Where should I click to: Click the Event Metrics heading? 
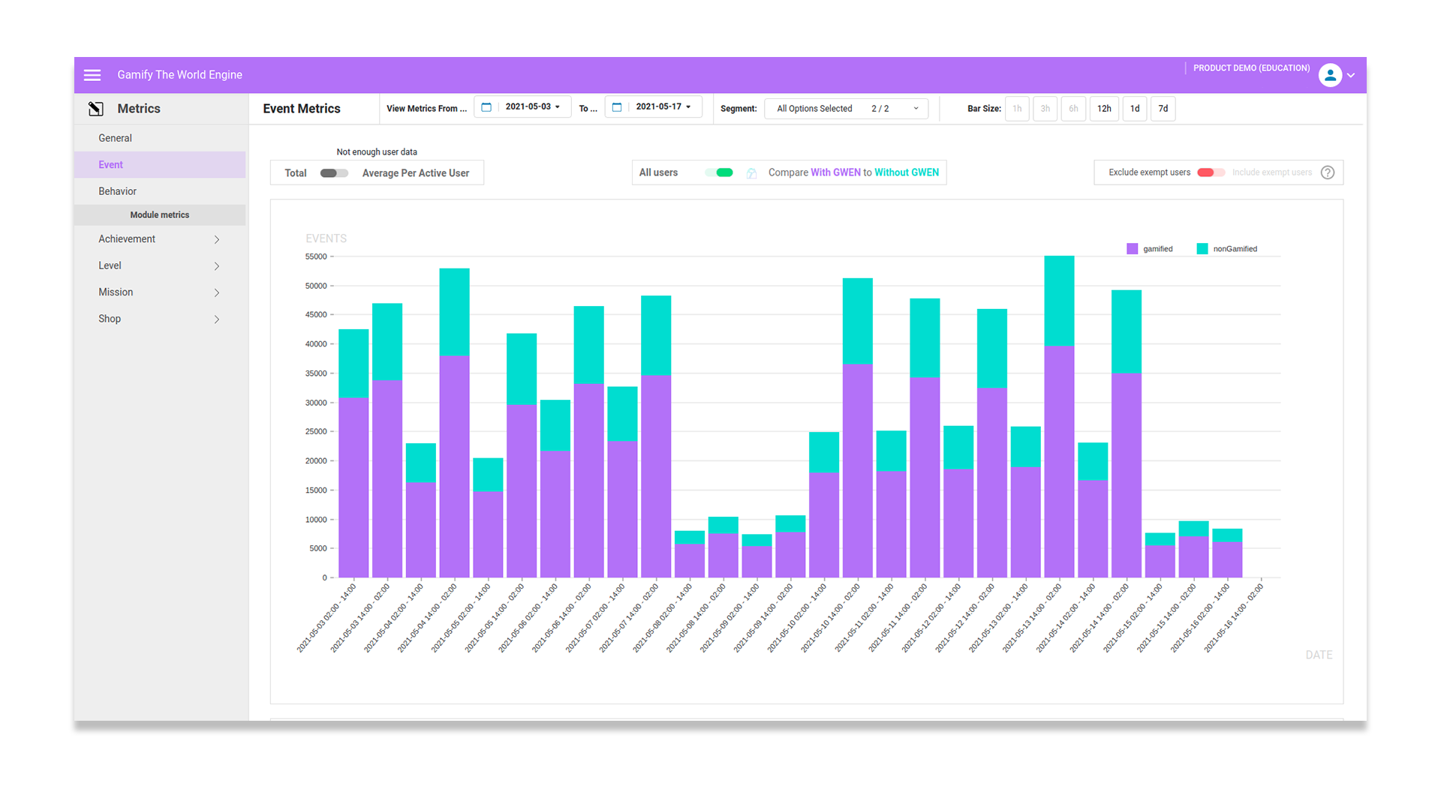point(302,109)
